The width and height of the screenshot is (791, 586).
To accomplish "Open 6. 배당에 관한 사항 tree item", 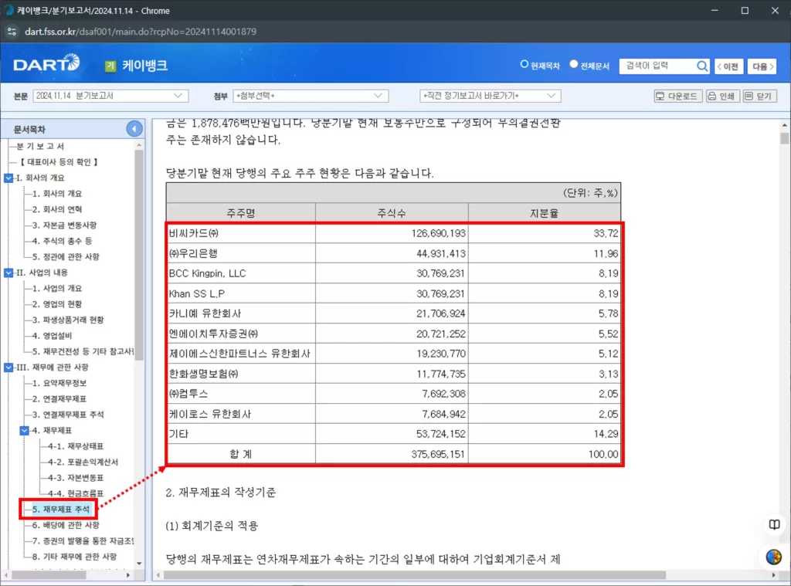I will 66,526.
